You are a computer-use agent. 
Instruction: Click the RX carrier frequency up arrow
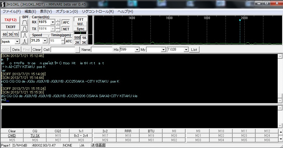coord(58,20)
